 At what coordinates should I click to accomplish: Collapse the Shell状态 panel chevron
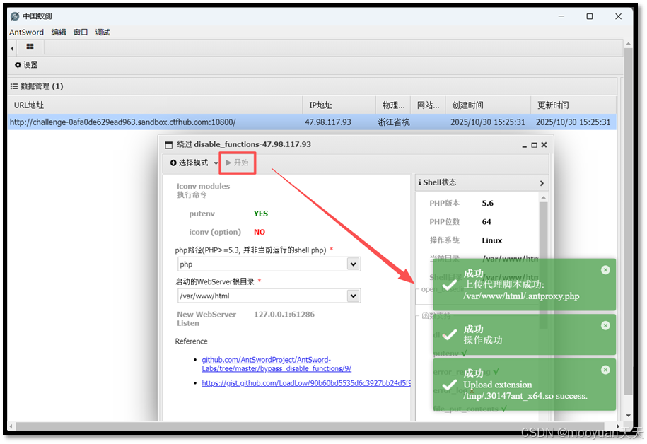click(x=542, y=183)
